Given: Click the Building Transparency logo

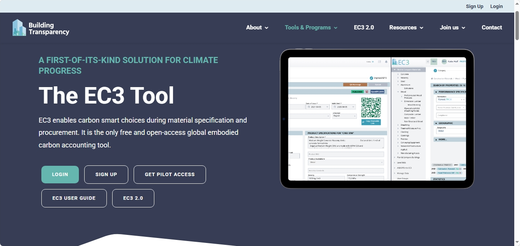Looking at the screenshot, I should (41, 28).
